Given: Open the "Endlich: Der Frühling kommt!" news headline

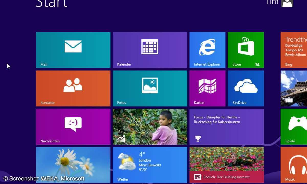Looking at the screenshot, I should [x=226, y=177].
